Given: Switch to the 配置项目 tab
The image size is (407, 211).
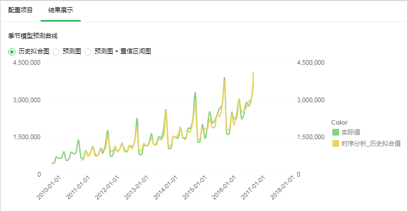Looking at the screenshot, I should 20,10.
